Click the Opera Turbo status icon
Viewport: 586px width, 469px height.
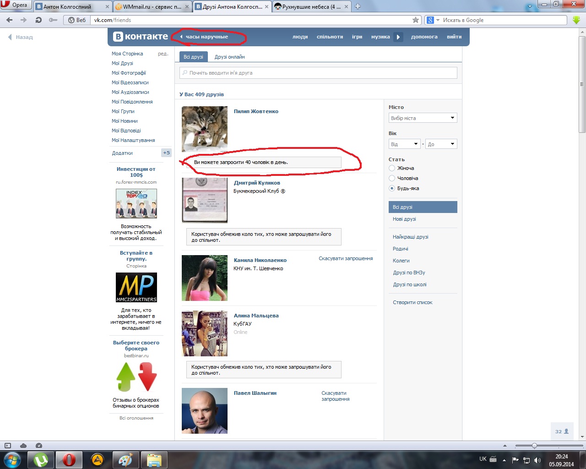39,446
